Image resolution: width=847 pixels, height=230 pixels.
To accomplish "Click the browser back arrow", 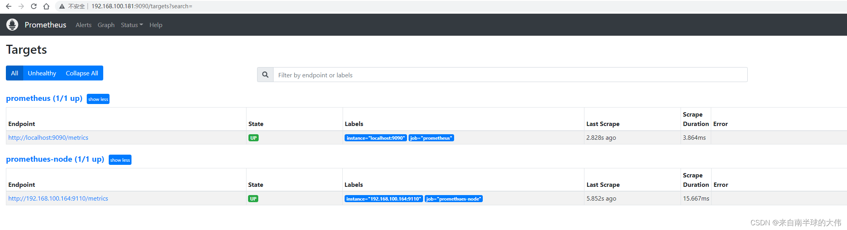I will tap(9, 6).
